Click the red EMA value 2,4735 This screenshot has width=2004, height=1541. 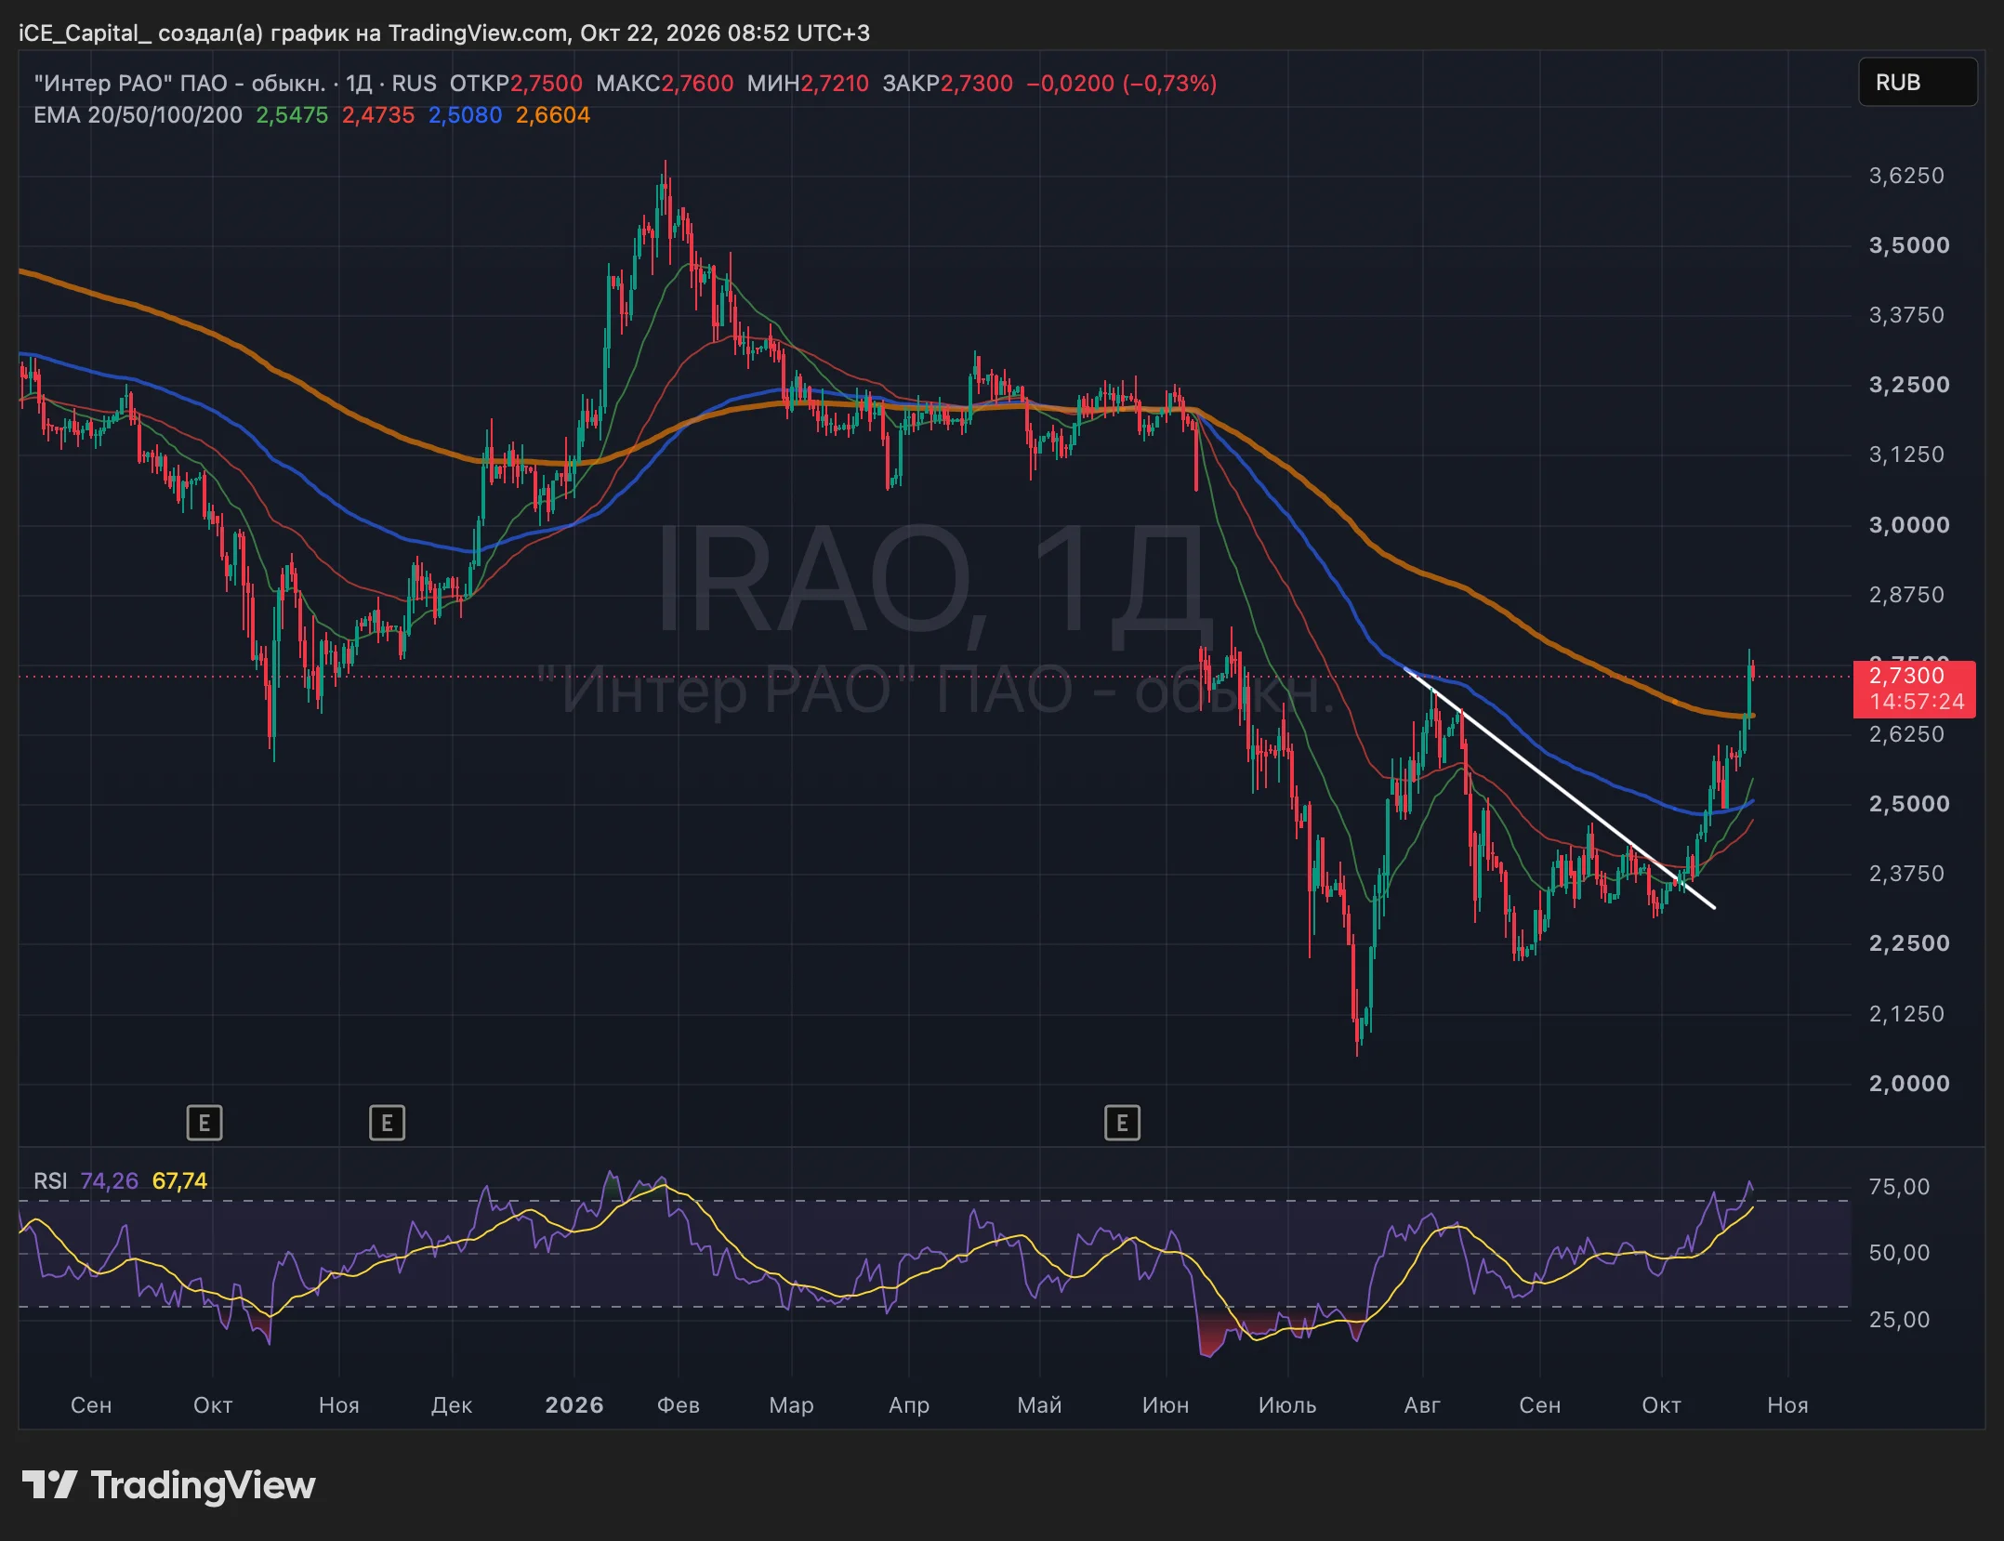(x=378, y=115)
